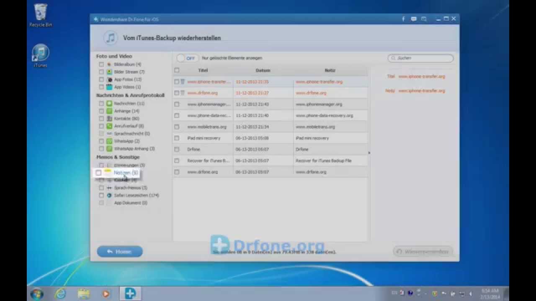Tick the Nachrichten (11) checkbox
The image size is (536, 301).
[x=101, y=103]
